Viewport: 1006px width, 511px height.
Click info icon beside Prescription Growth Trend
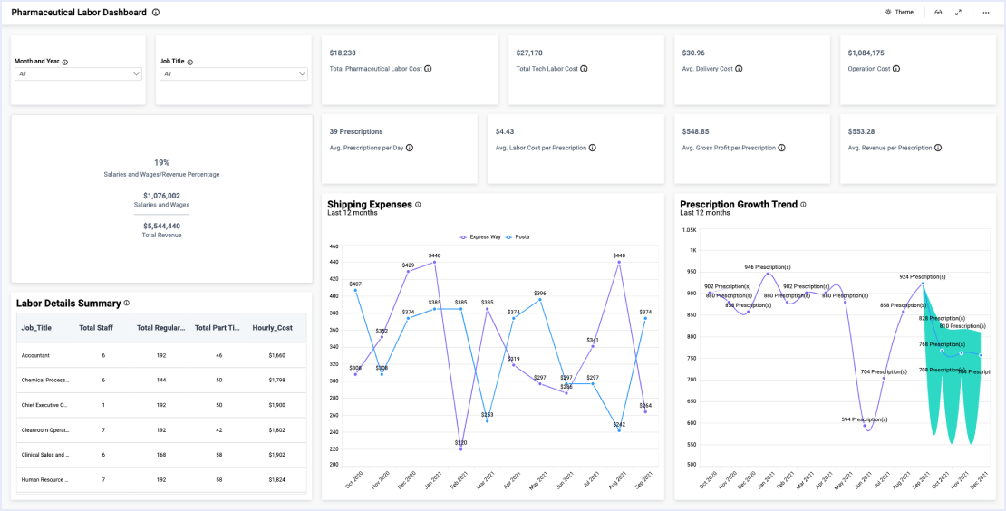pyautogui.click(x=803, y=205)
